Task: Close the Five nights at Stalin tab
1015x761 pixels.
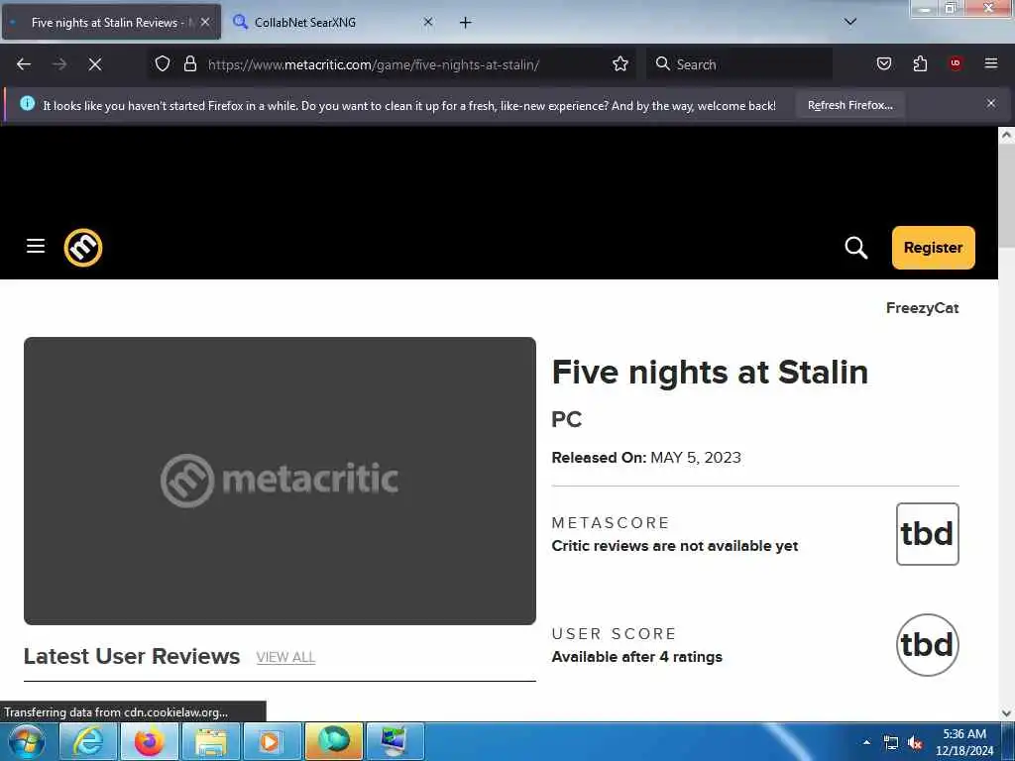Action: pos(204,22)
